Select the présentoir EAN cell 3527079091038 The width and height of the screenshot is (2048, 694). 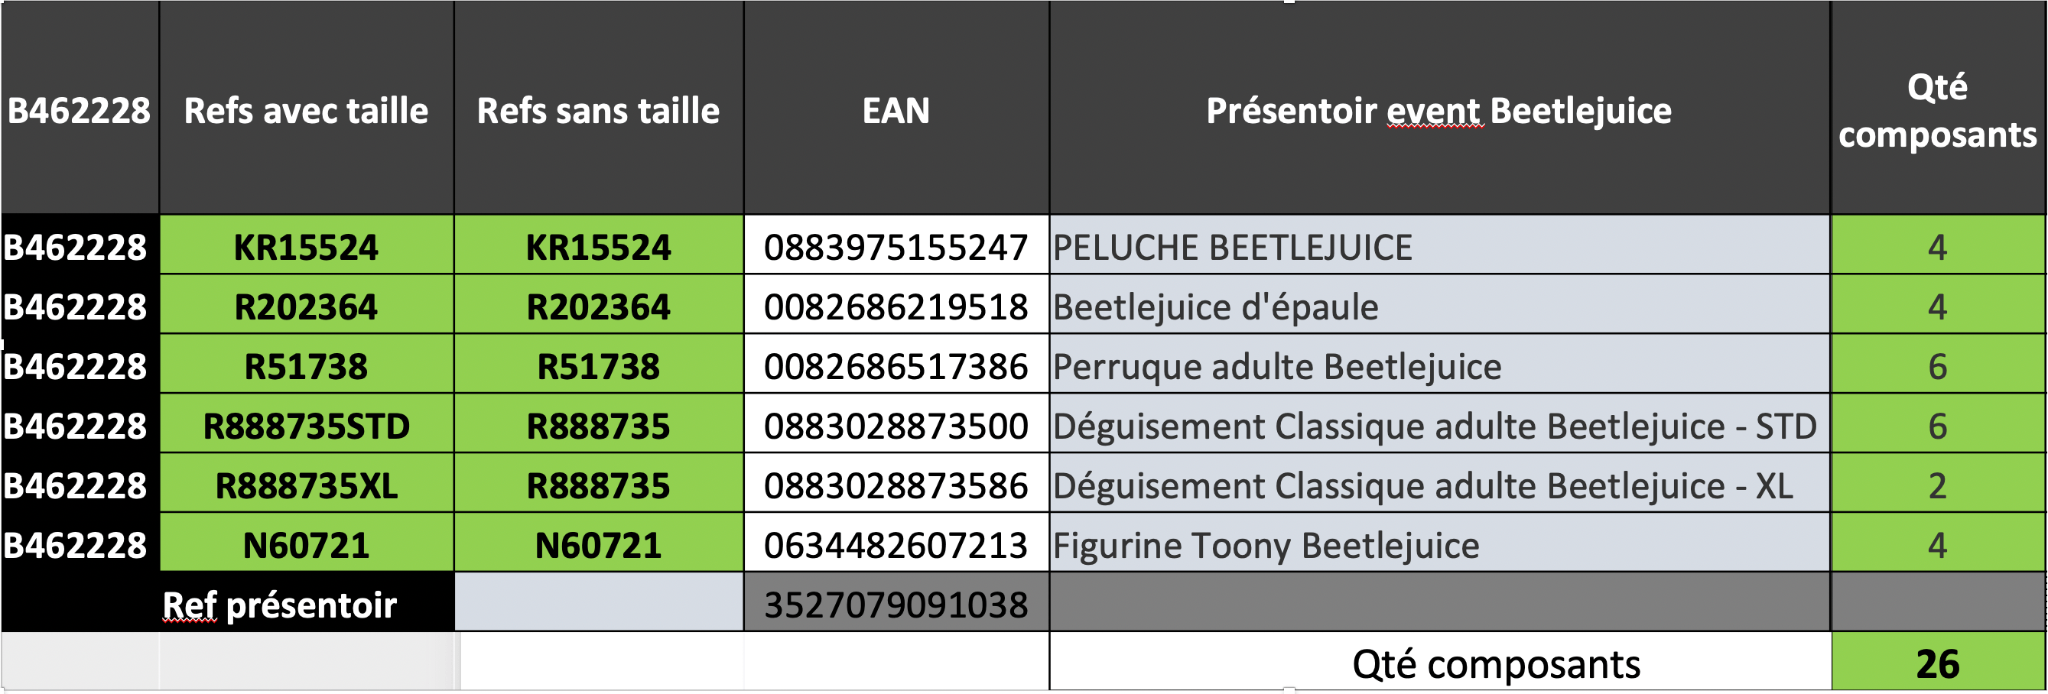pos(896,604)
